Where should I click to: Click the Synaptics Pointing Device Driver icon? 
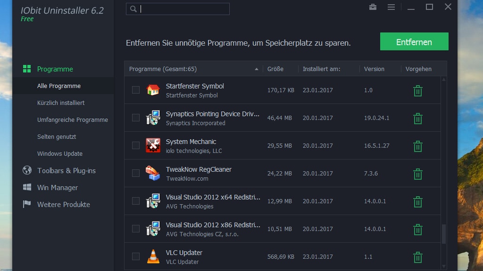coord(153,118)
